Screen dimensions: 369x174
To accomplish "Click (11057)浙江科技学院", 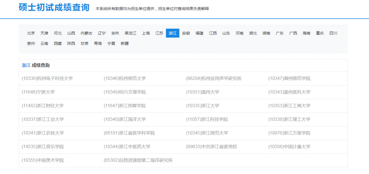I will coord(207,119).
